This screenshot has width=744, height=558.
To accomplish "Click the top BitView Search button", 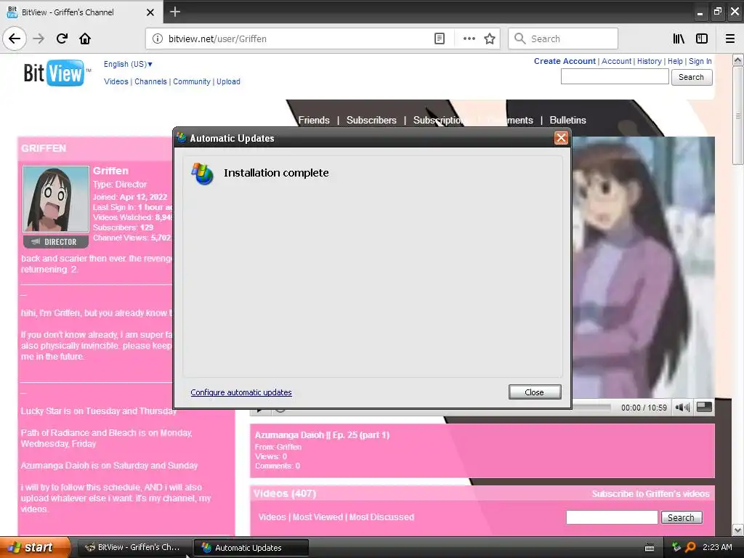I will click(x=692, y=77).
